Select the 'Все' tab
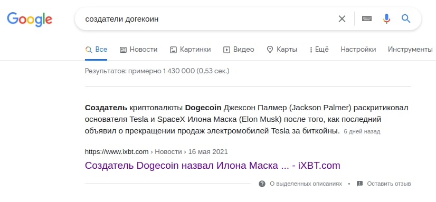436x202 pixels. pos(96,50)
